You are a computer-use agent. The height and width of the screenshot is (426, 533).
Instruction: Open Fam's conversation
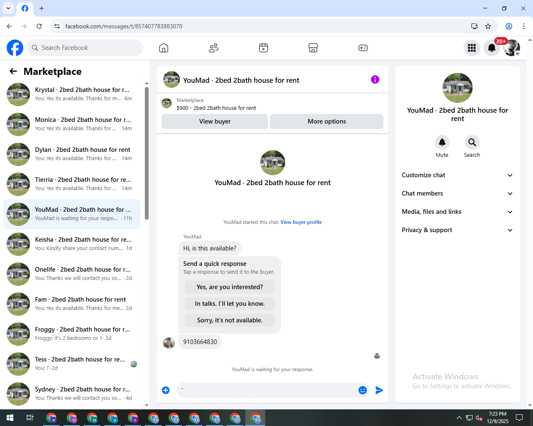pos(72,304)
